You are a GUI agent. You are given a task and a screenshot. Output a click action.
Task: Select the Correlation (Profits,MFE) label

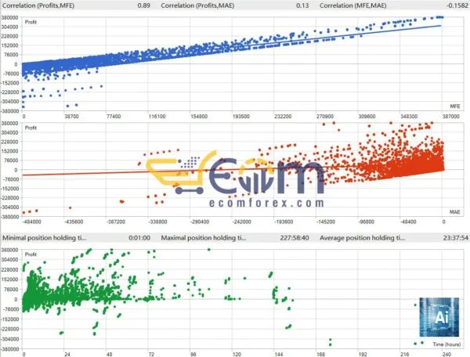pos(38,5)
